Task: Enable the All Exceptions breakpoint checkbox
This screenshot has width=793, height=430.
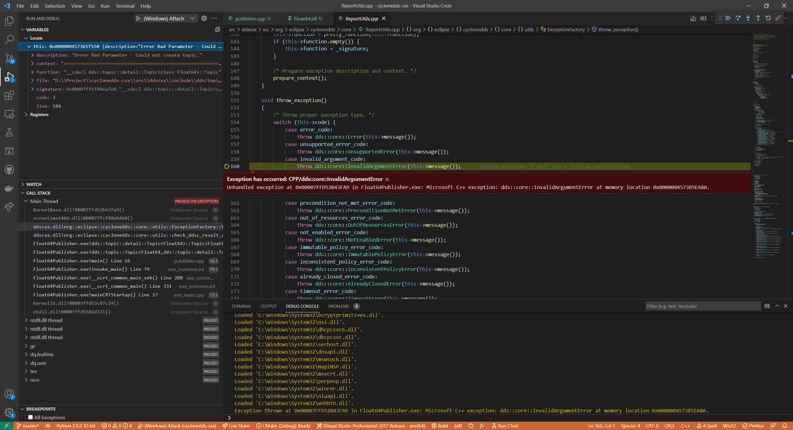Action: click(30, 417)
